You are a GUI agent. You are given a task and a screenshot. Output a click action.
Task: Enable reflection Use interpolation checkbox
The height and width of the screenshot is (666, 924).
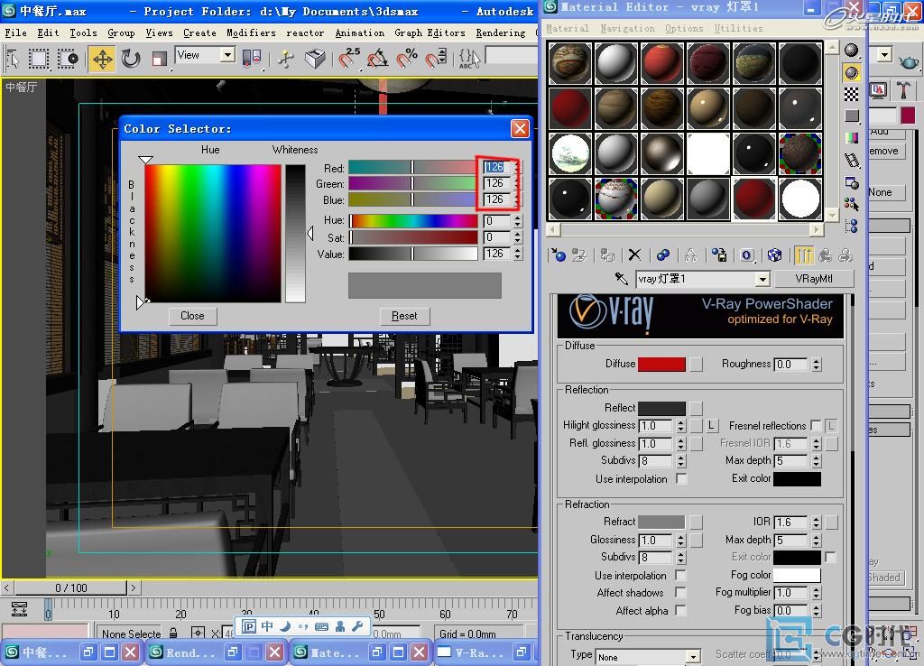pyautogui.click(x=682, y=478)
